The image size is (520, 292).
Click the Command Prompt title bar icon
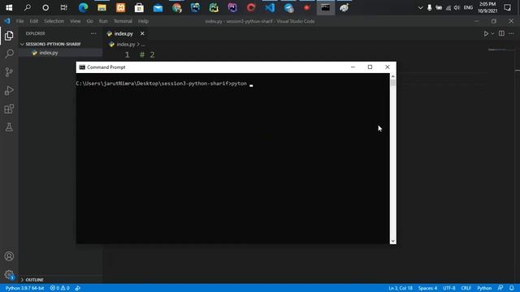(x=82, y=67)
